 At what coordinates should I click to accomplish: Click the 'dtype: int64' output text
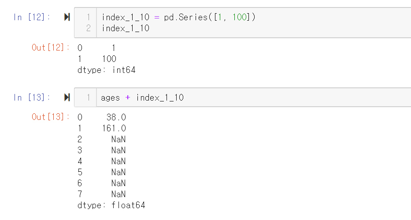coord(107,70)
